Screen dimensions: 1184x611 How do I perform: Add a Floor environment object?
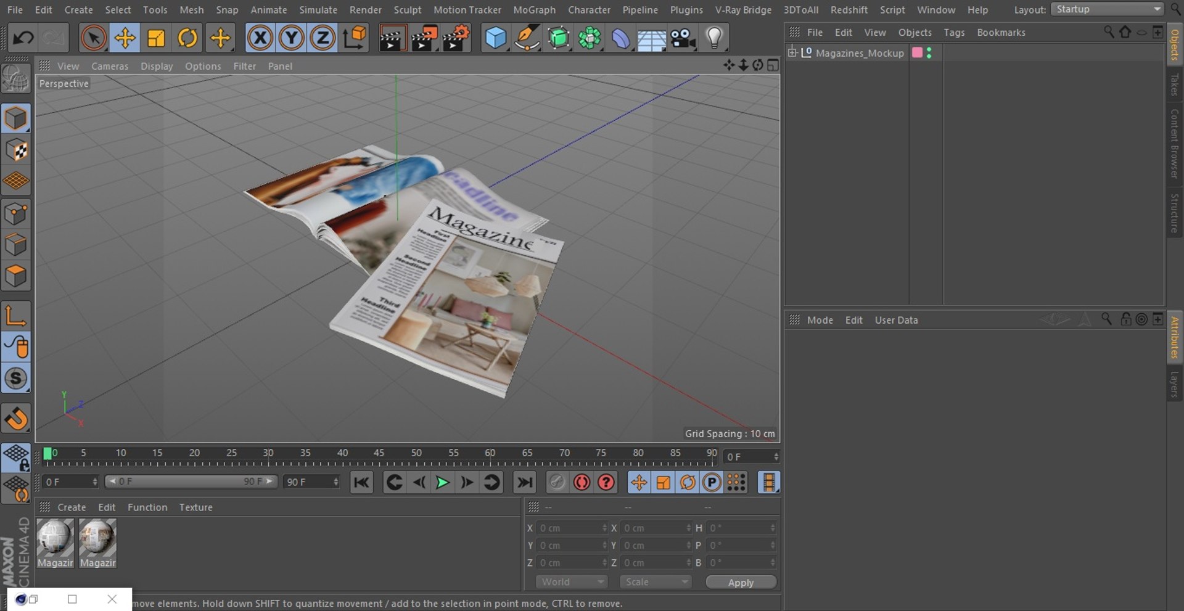652,38
